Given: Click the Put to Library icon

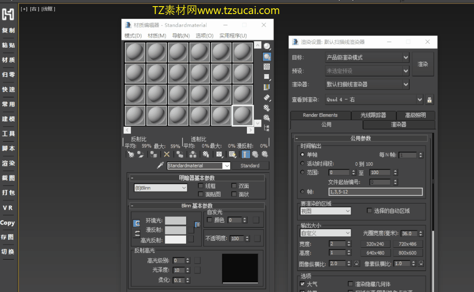Looking at the screenshot, I should click(206, 154).
